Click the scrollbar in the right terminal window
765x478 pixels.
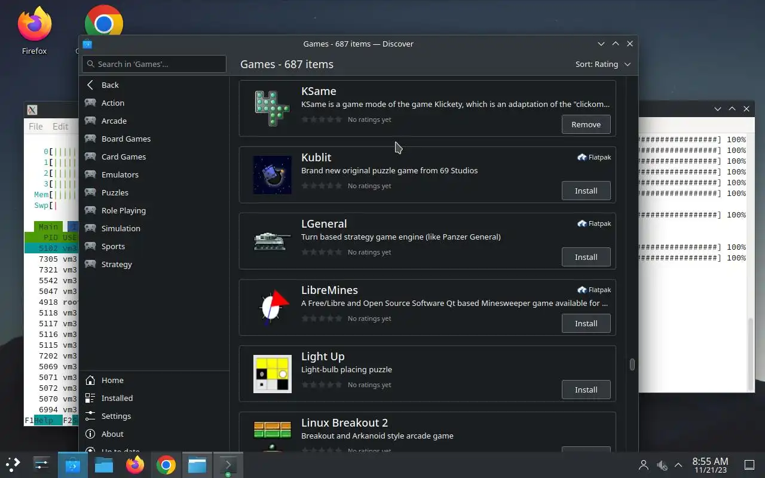tap(751, 353)
